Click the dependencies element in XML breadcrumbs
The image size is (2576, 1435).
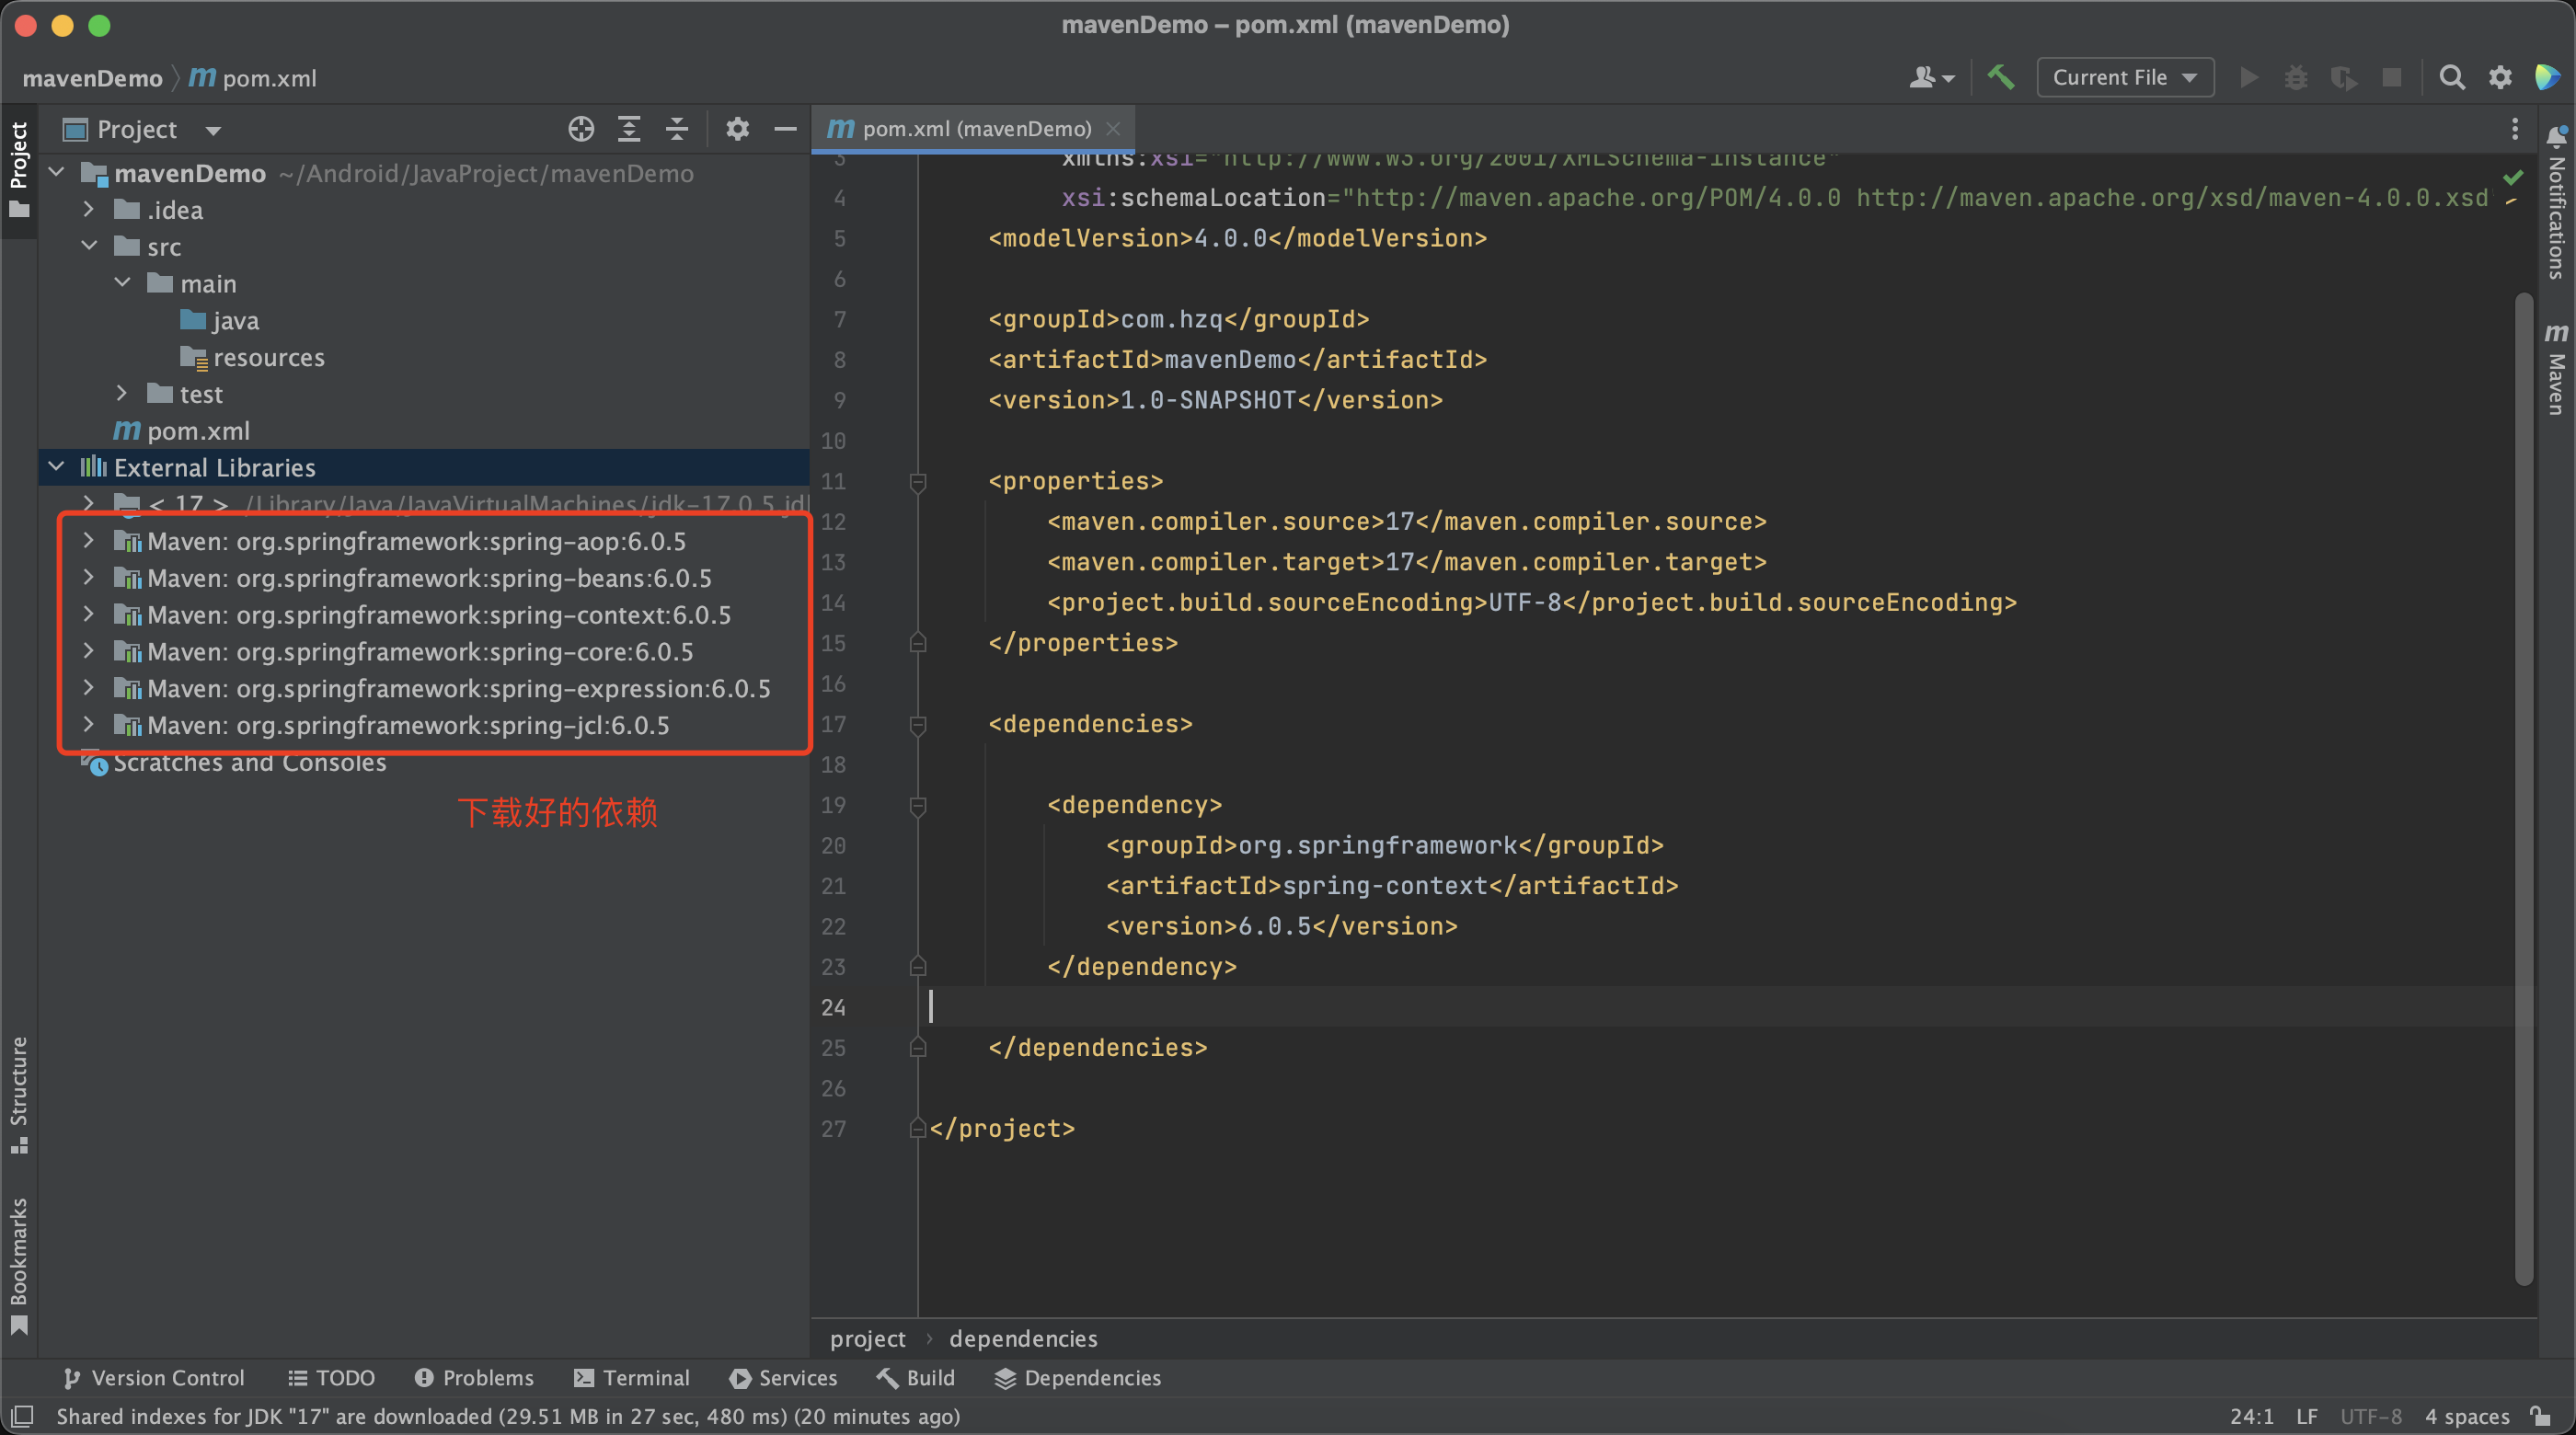point(1023,1338)
